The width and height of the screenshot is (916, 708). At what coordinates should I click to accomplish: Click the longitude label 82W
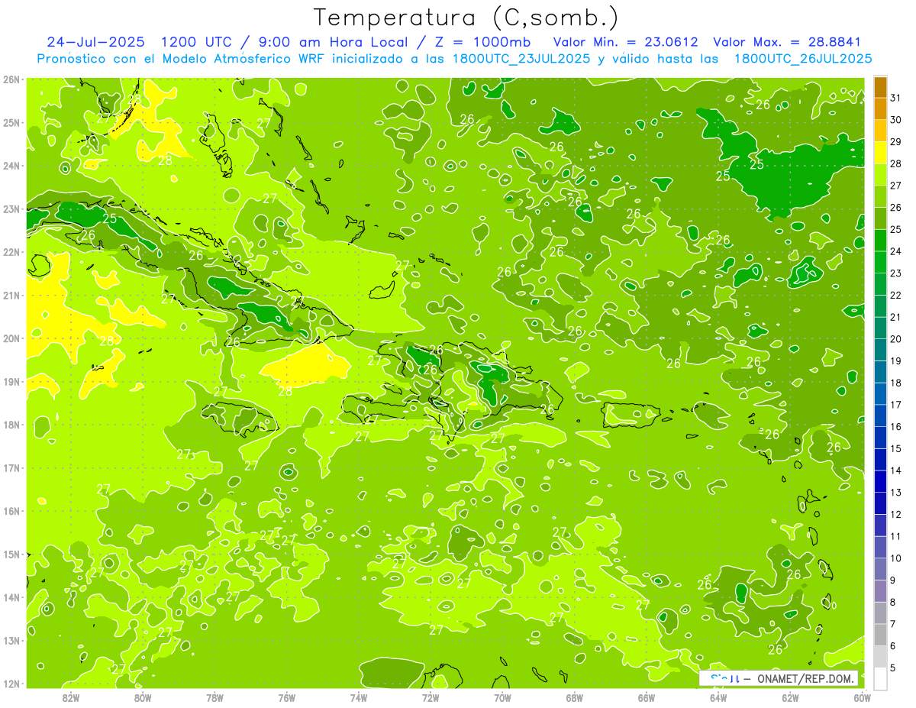pos(71,697)
